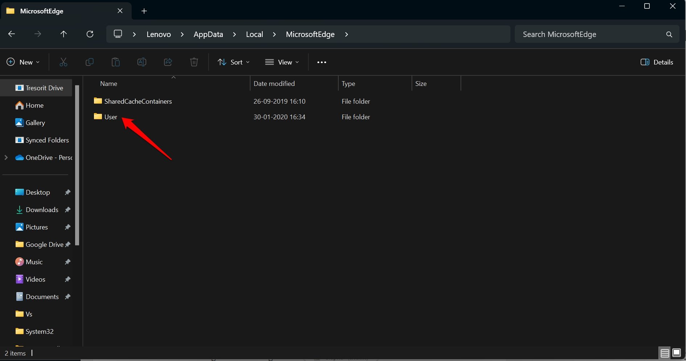Open a new tab with plus button
This screenshot has height=361, width=686.
click(x=144, y=11)
